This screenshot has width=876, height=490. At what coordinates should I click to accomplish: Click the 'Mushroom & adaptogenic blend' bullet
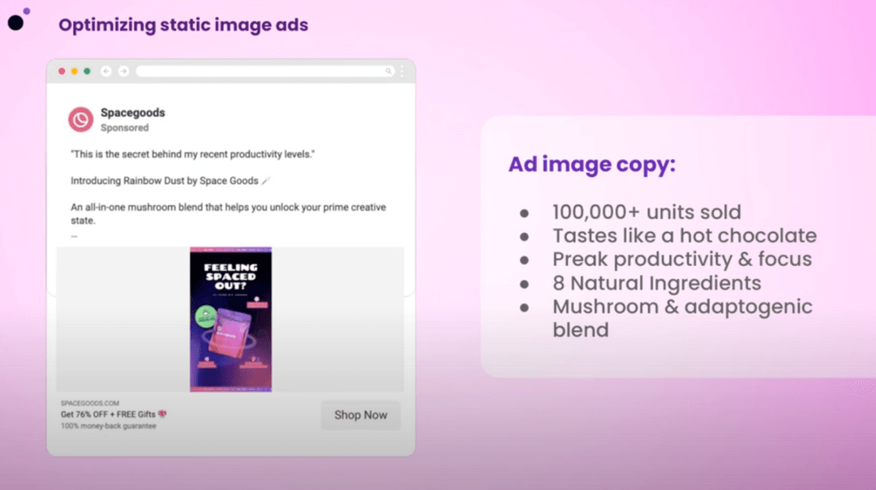point(682,319)
